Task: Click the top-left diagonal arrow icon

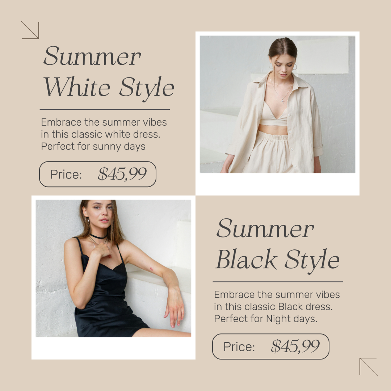Action: click(30, 30)
